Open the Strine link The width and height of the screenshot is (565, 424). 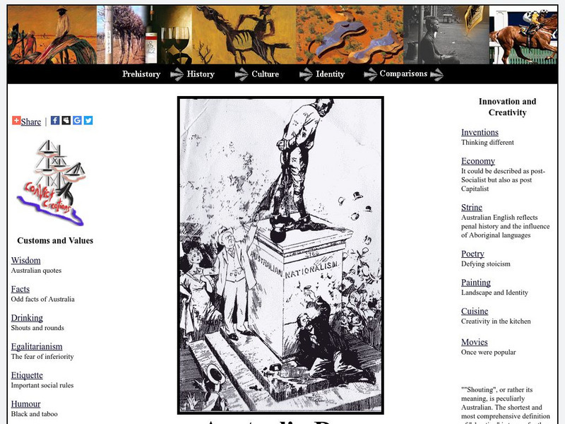472,207
